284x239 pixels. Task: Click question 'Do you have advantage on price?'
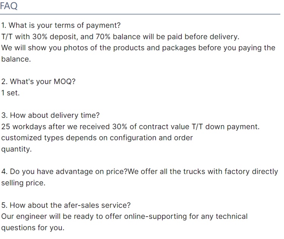[64, 171]
